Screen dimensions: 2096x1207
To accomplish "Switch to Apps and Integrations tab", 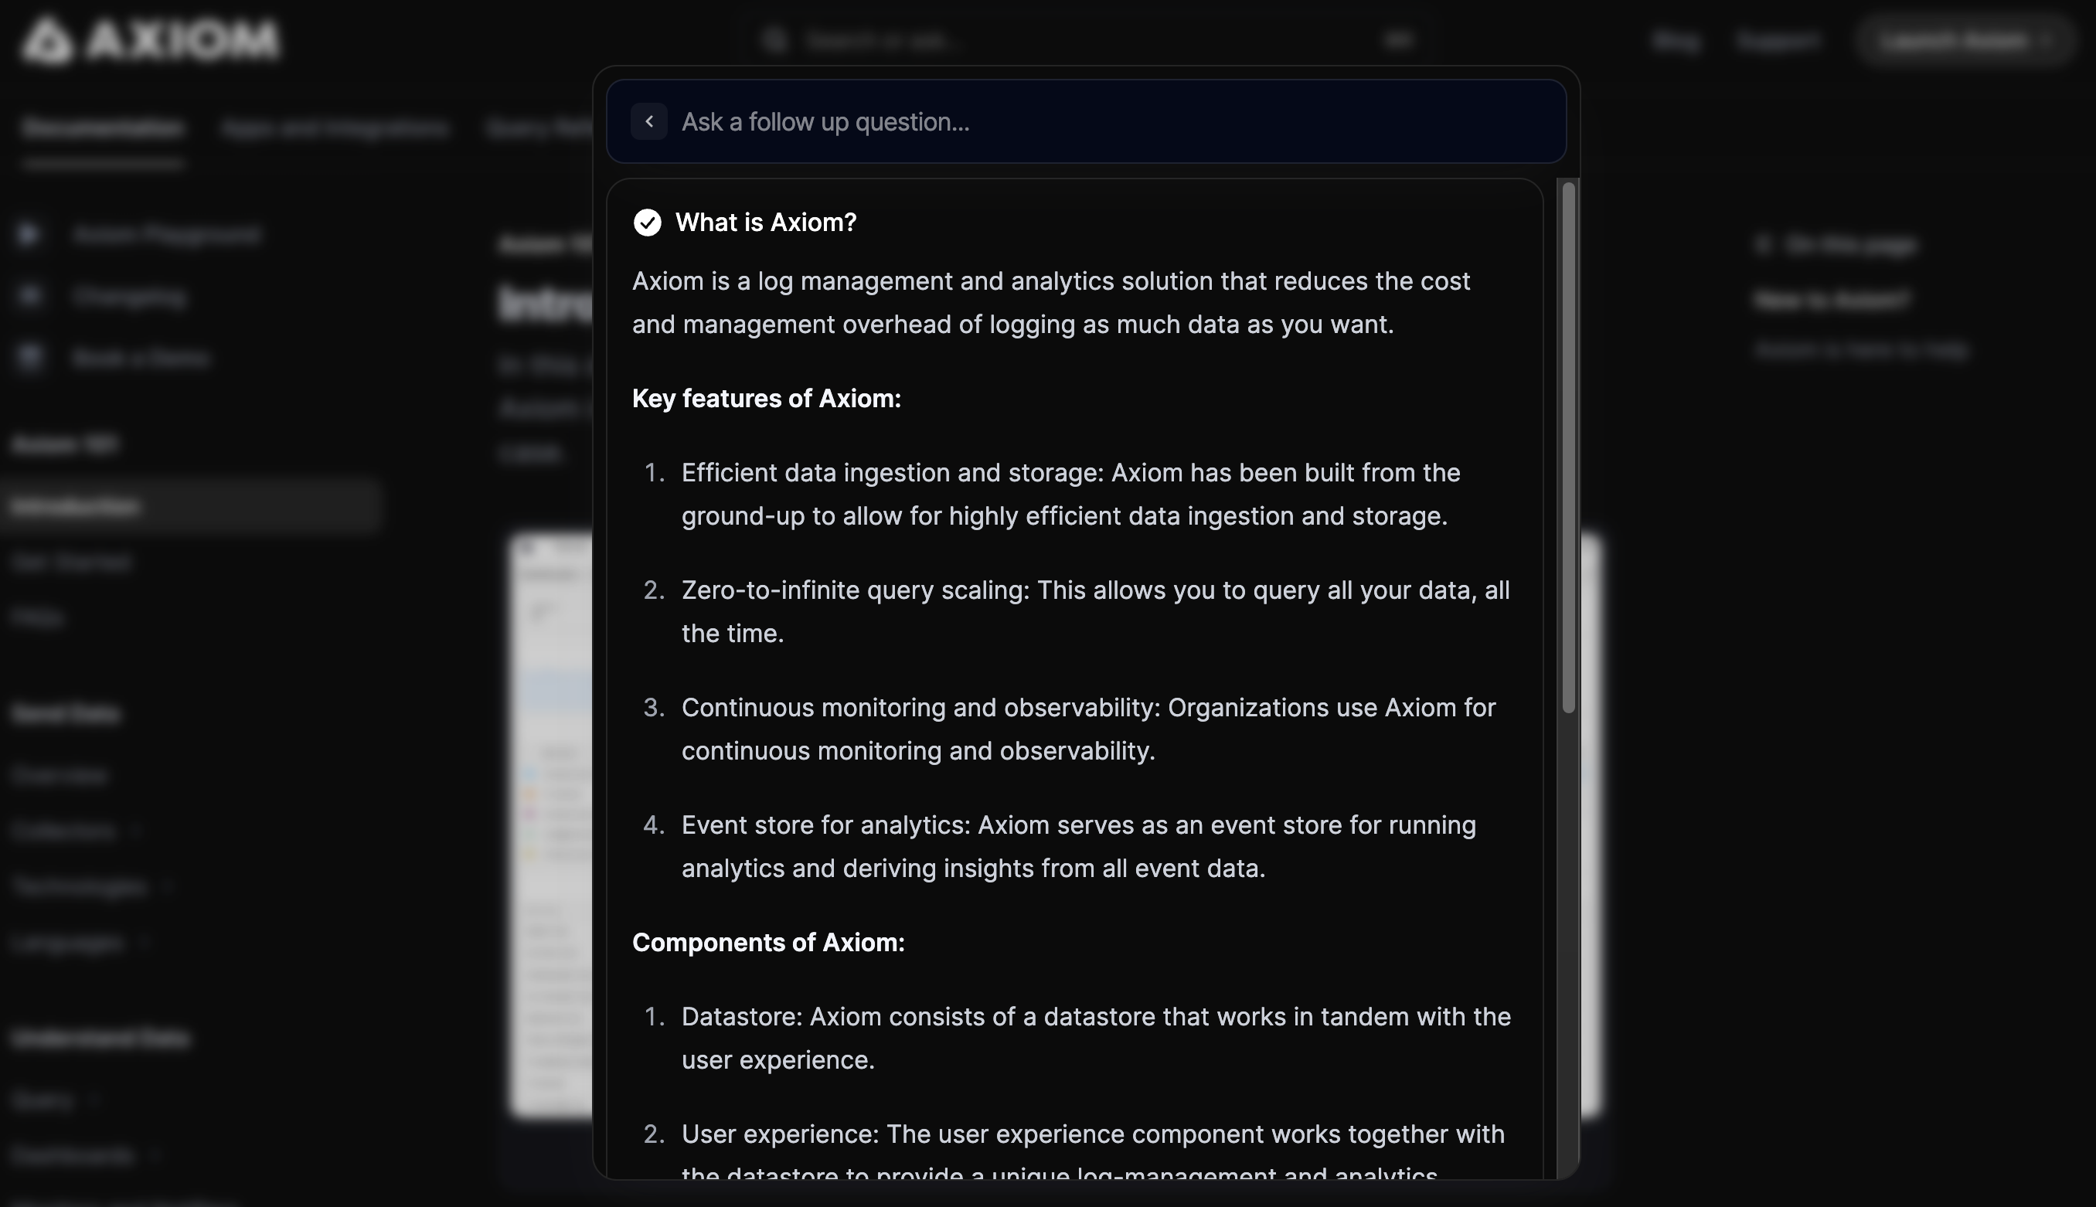I will pos(335,127).
